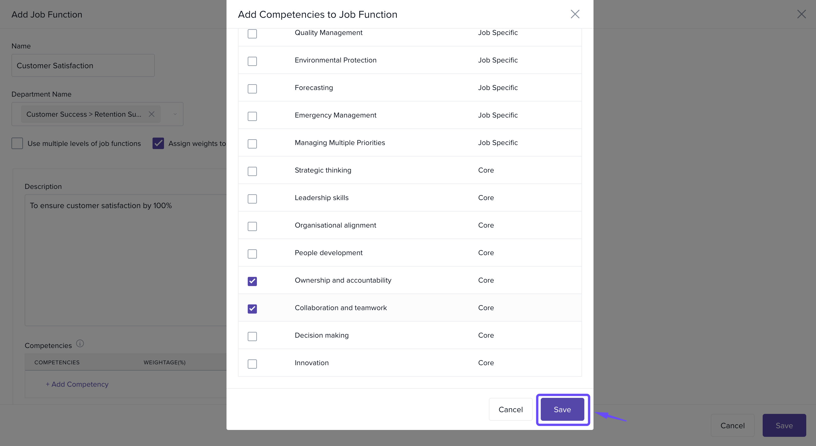Tick the Innovation competency checkbox
816x446 pixels.
252,364
